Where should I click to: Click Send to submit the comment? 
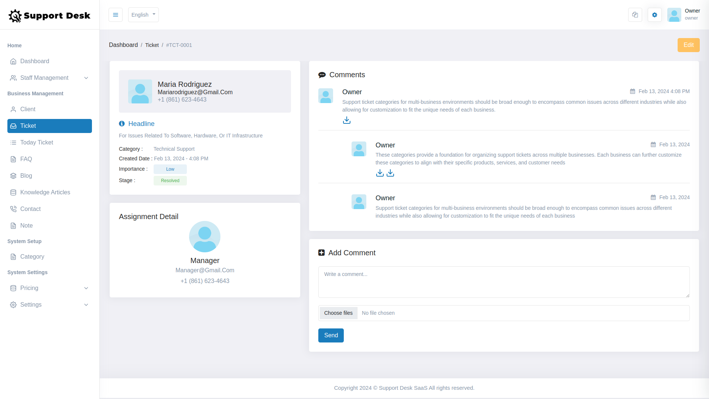coord(330,335)
